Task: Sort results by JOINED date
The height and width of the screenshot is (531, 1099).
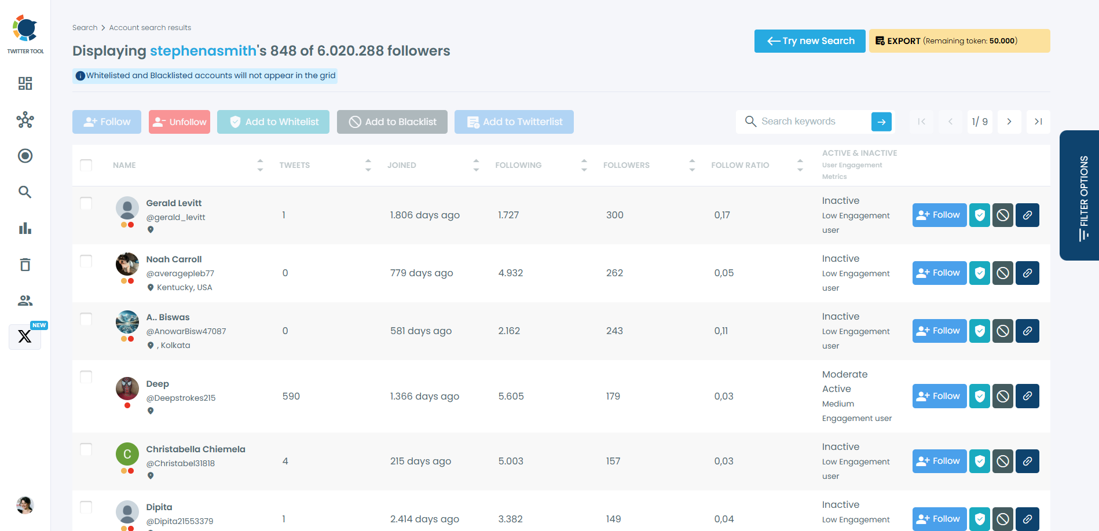Action: 475,165
